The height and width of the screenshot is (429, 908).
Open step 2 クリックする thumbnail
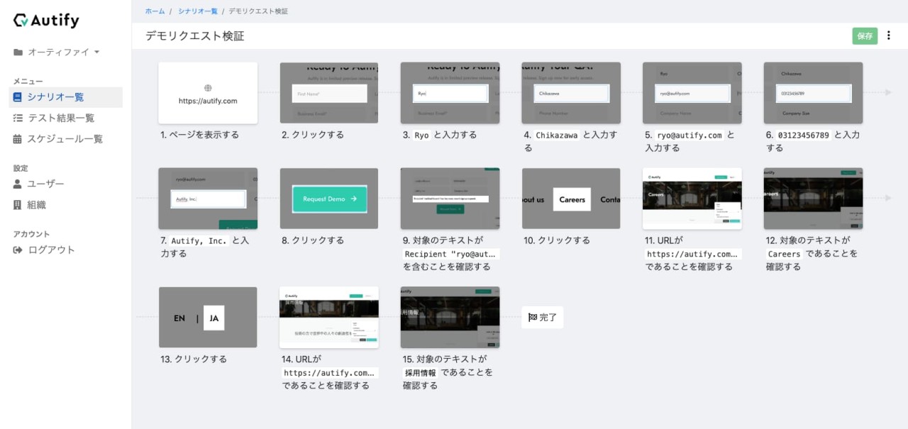point(329,93)
